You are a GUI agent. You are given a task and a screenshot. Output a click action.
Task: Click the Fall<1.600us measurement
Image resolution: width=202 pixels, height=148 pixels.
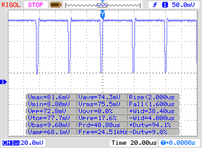[152, 104]
